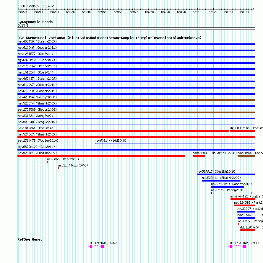Select blue bar under dgv6879n100 (Coe2014)
The width and height of the screenshot is (263, 263).
(136, 150)
